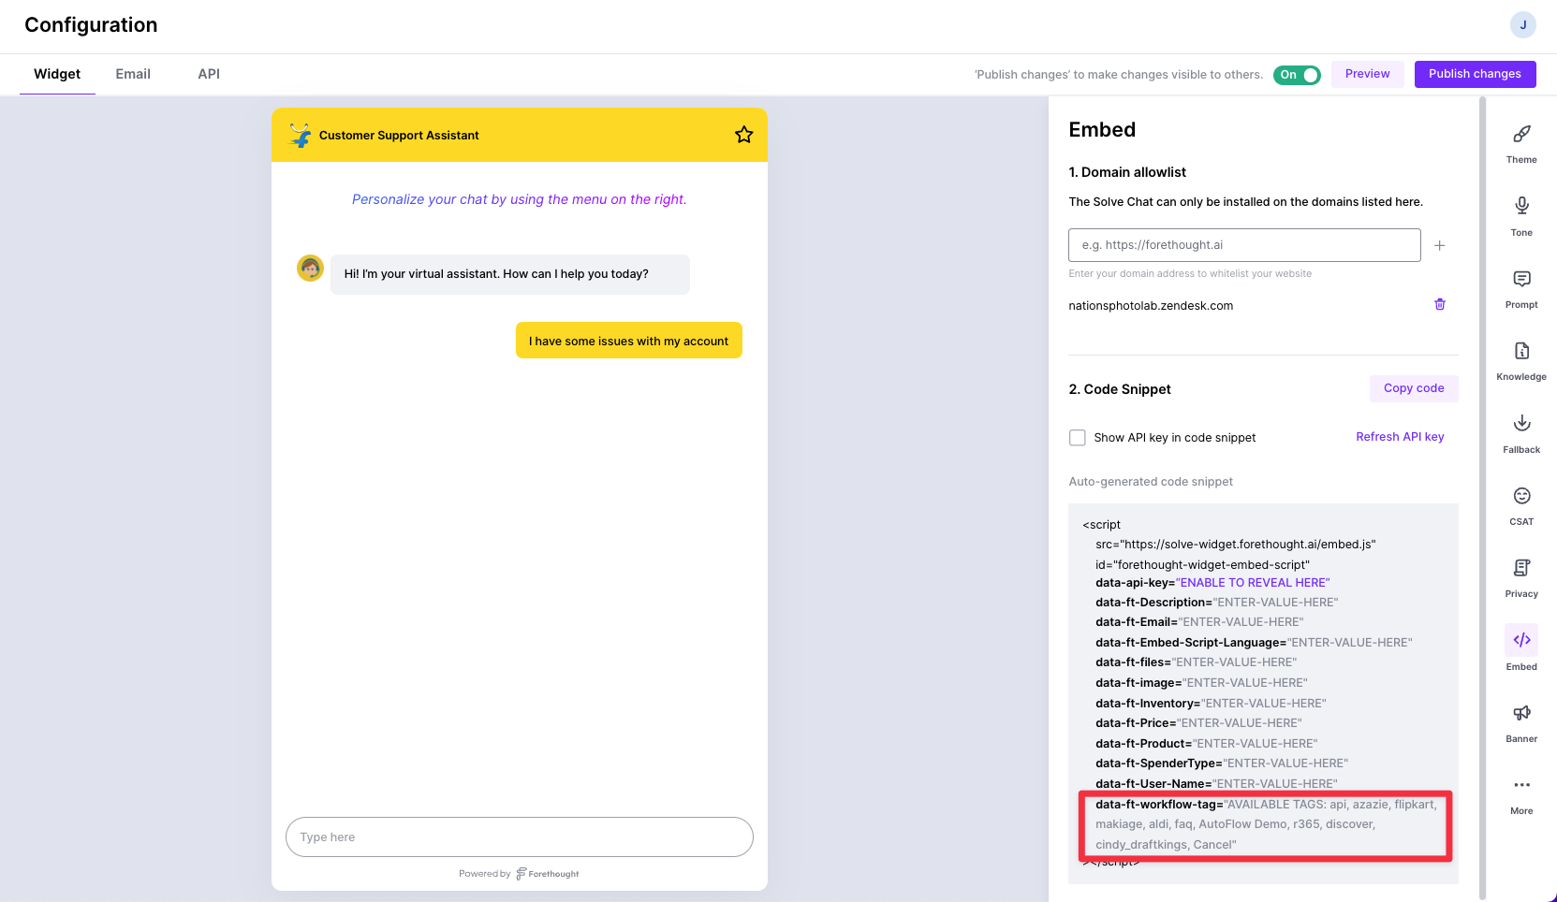The width and height of the screenshot is (1557, 902).
Task: Click the data-ft-User-Name attribute line
Action: [1216, 784]
